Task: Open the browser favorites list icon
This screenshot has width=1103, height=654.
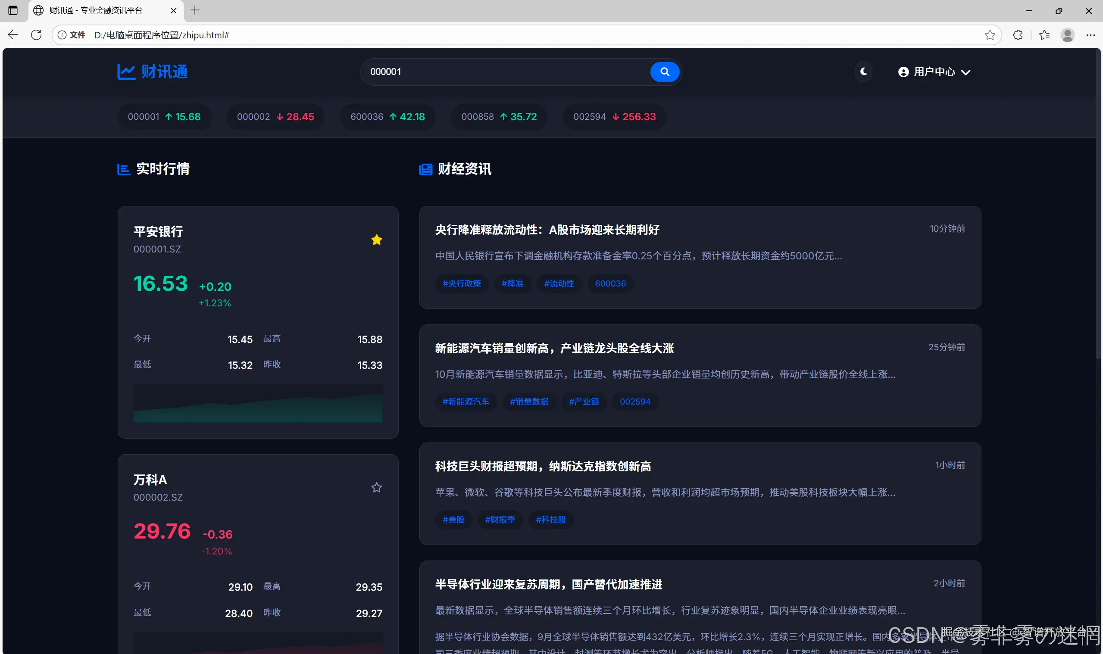Action: coord(1044,35)
